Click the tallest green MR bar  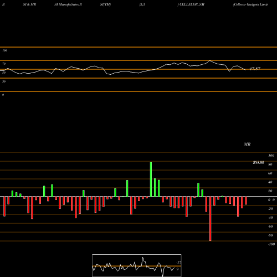coord(151,179)
